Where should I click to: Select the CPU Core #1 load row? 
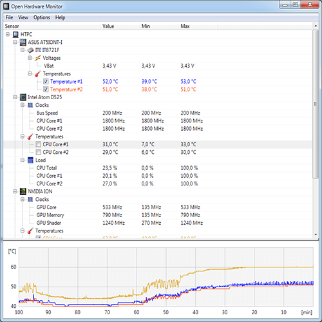click(x=158, y=176)
